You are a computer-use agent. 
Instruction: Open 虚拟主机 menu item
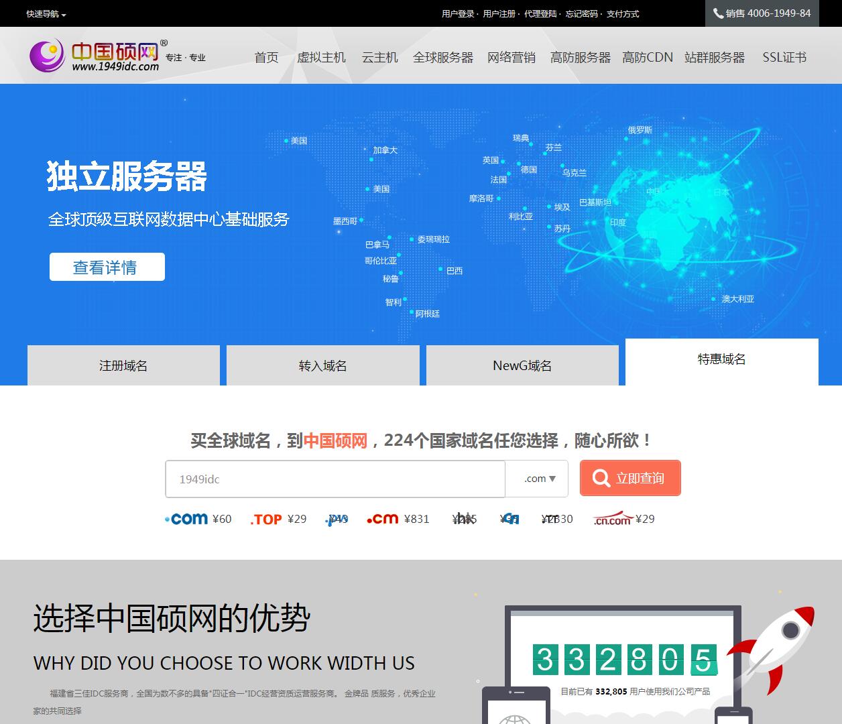click(321, 58)
